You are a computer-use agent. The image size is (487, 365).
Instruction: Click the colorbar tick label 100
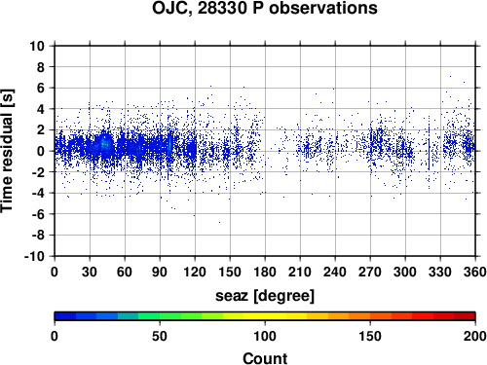(265, 336)
